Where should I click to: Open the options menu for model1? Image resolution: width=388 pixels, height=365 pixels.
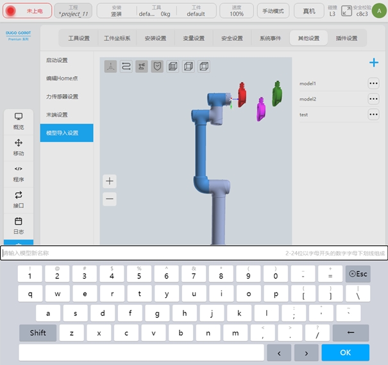(x=373, y=83)
